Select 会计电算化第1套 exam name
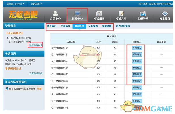 pyautogui.click(x=59, y=48)
